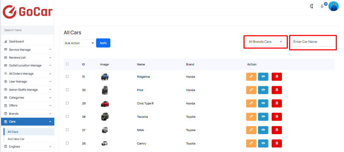Open Add New Car submenu item

click(29, 139)
